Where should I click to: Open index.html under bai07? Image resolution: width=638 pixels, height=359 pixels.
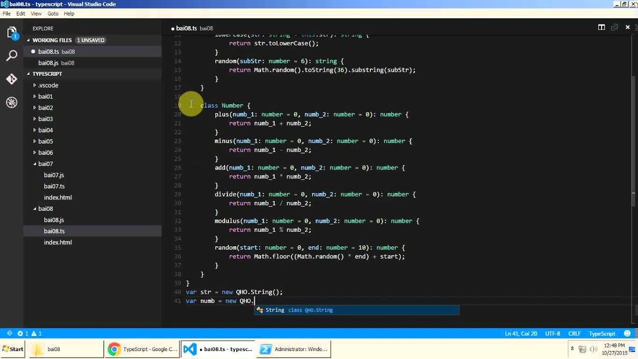tap(58, 197)
